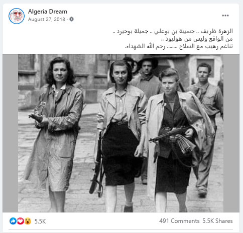Open the Algeria Dream page name link

pos(48,12)
